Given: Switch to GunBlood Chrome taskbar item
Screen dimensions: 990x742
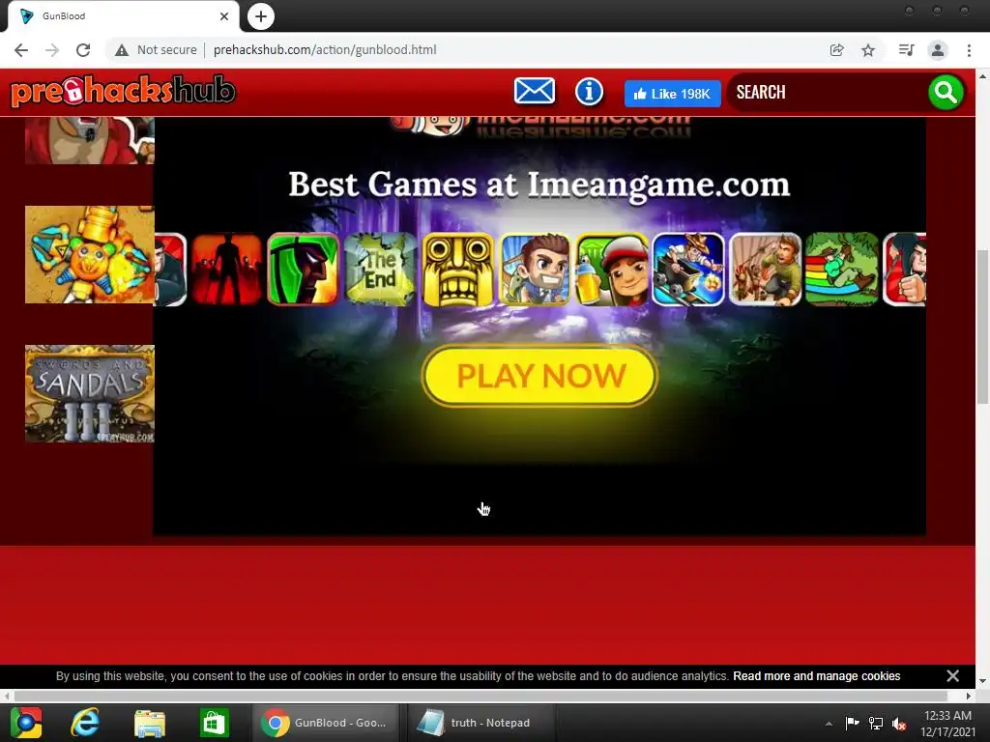Looking at the screenshot, I should 325,723.
